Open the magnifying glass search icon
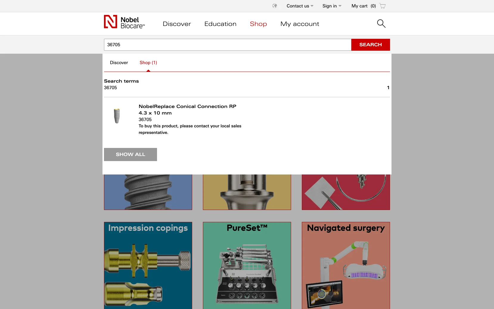Screen dimensions: 494x309 pyautogui.click(x=381, y=24)
